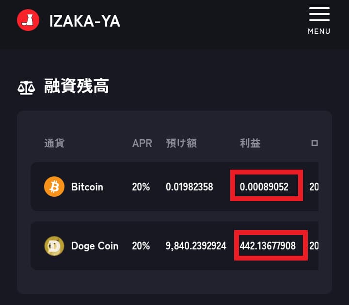Image resolution: width=349 pixels, height=305 pixels.
Task: Click the Bitcoin 20% APR value
Action: 141,187
